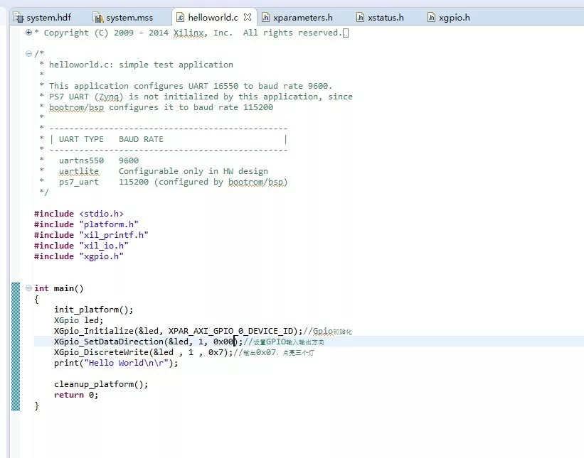Image resolution: width=584 pixels, height=458 pixels.
Task: Click the 'cleanup_platform();' call
Action: 101,384
